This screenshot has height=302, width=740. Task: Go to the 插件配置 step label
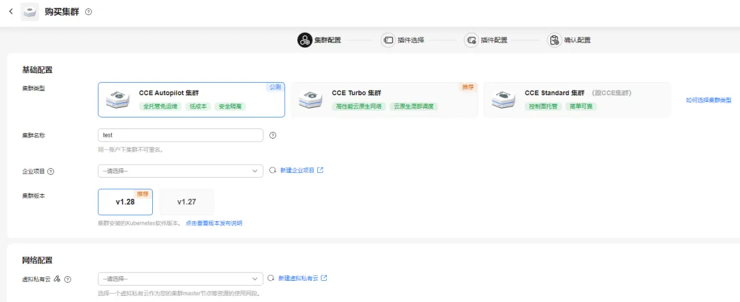[x=494, y=40]
